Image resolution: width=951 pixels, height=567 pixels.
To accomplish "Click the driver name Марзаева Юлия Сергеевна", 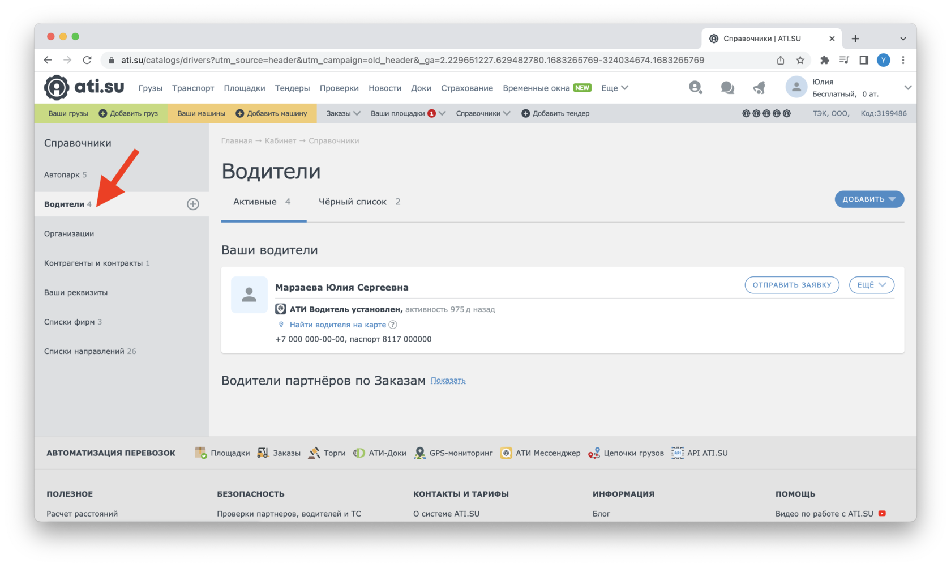I will 342,287.
